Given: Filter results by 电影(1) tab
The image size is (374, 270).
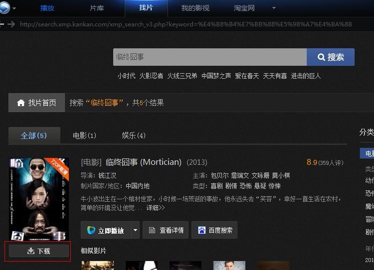Looking at the screenshot, I should click(84, 135).
